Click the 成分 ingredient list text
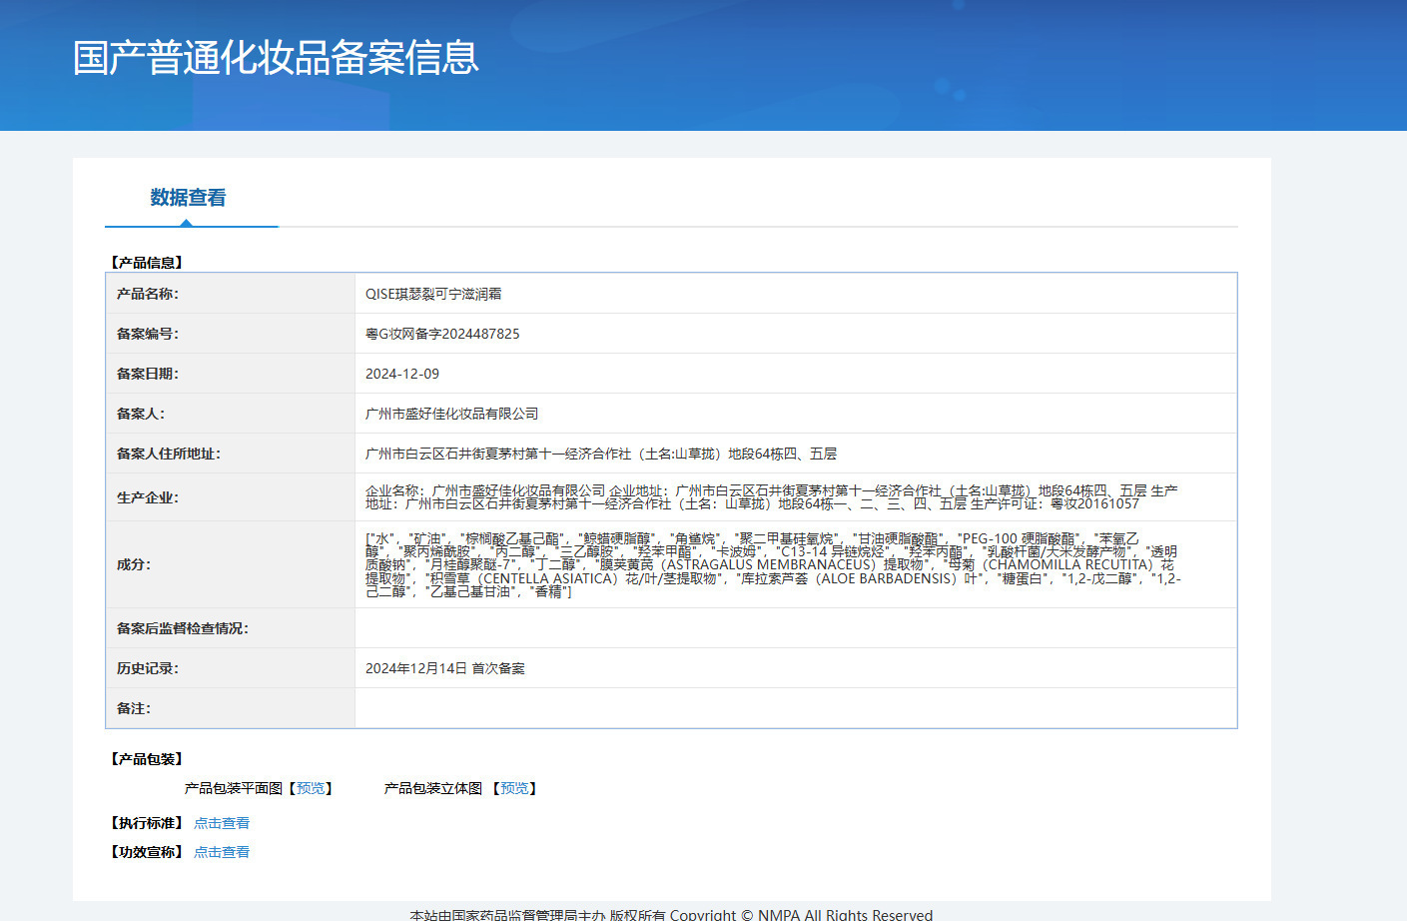 point(771,564)
